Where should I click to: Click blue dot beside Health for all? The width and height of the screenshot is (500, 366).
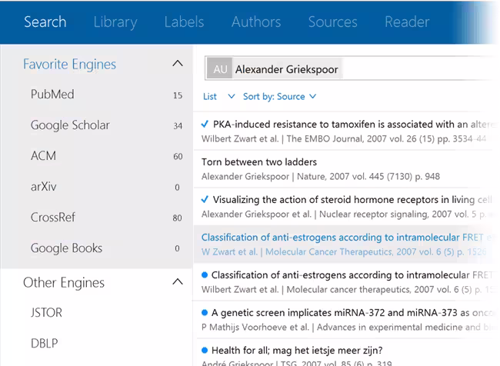205,350
